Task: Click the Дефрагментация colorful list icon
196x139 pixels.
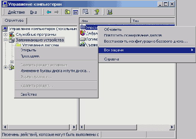Action: click(83, 33)
